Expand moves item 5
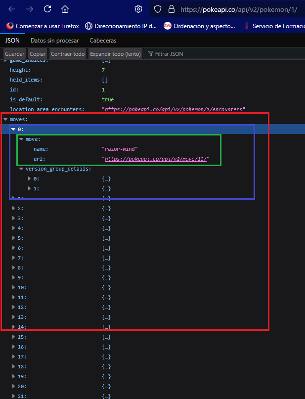The width and height of the screenshot is (305, 399). tap(13, 238)
